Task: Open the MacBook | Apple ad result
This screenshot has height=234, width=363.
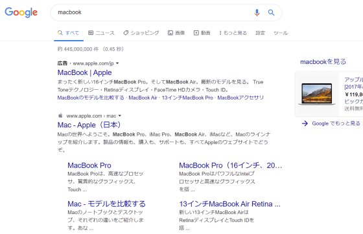Action: tap(84, 72)
